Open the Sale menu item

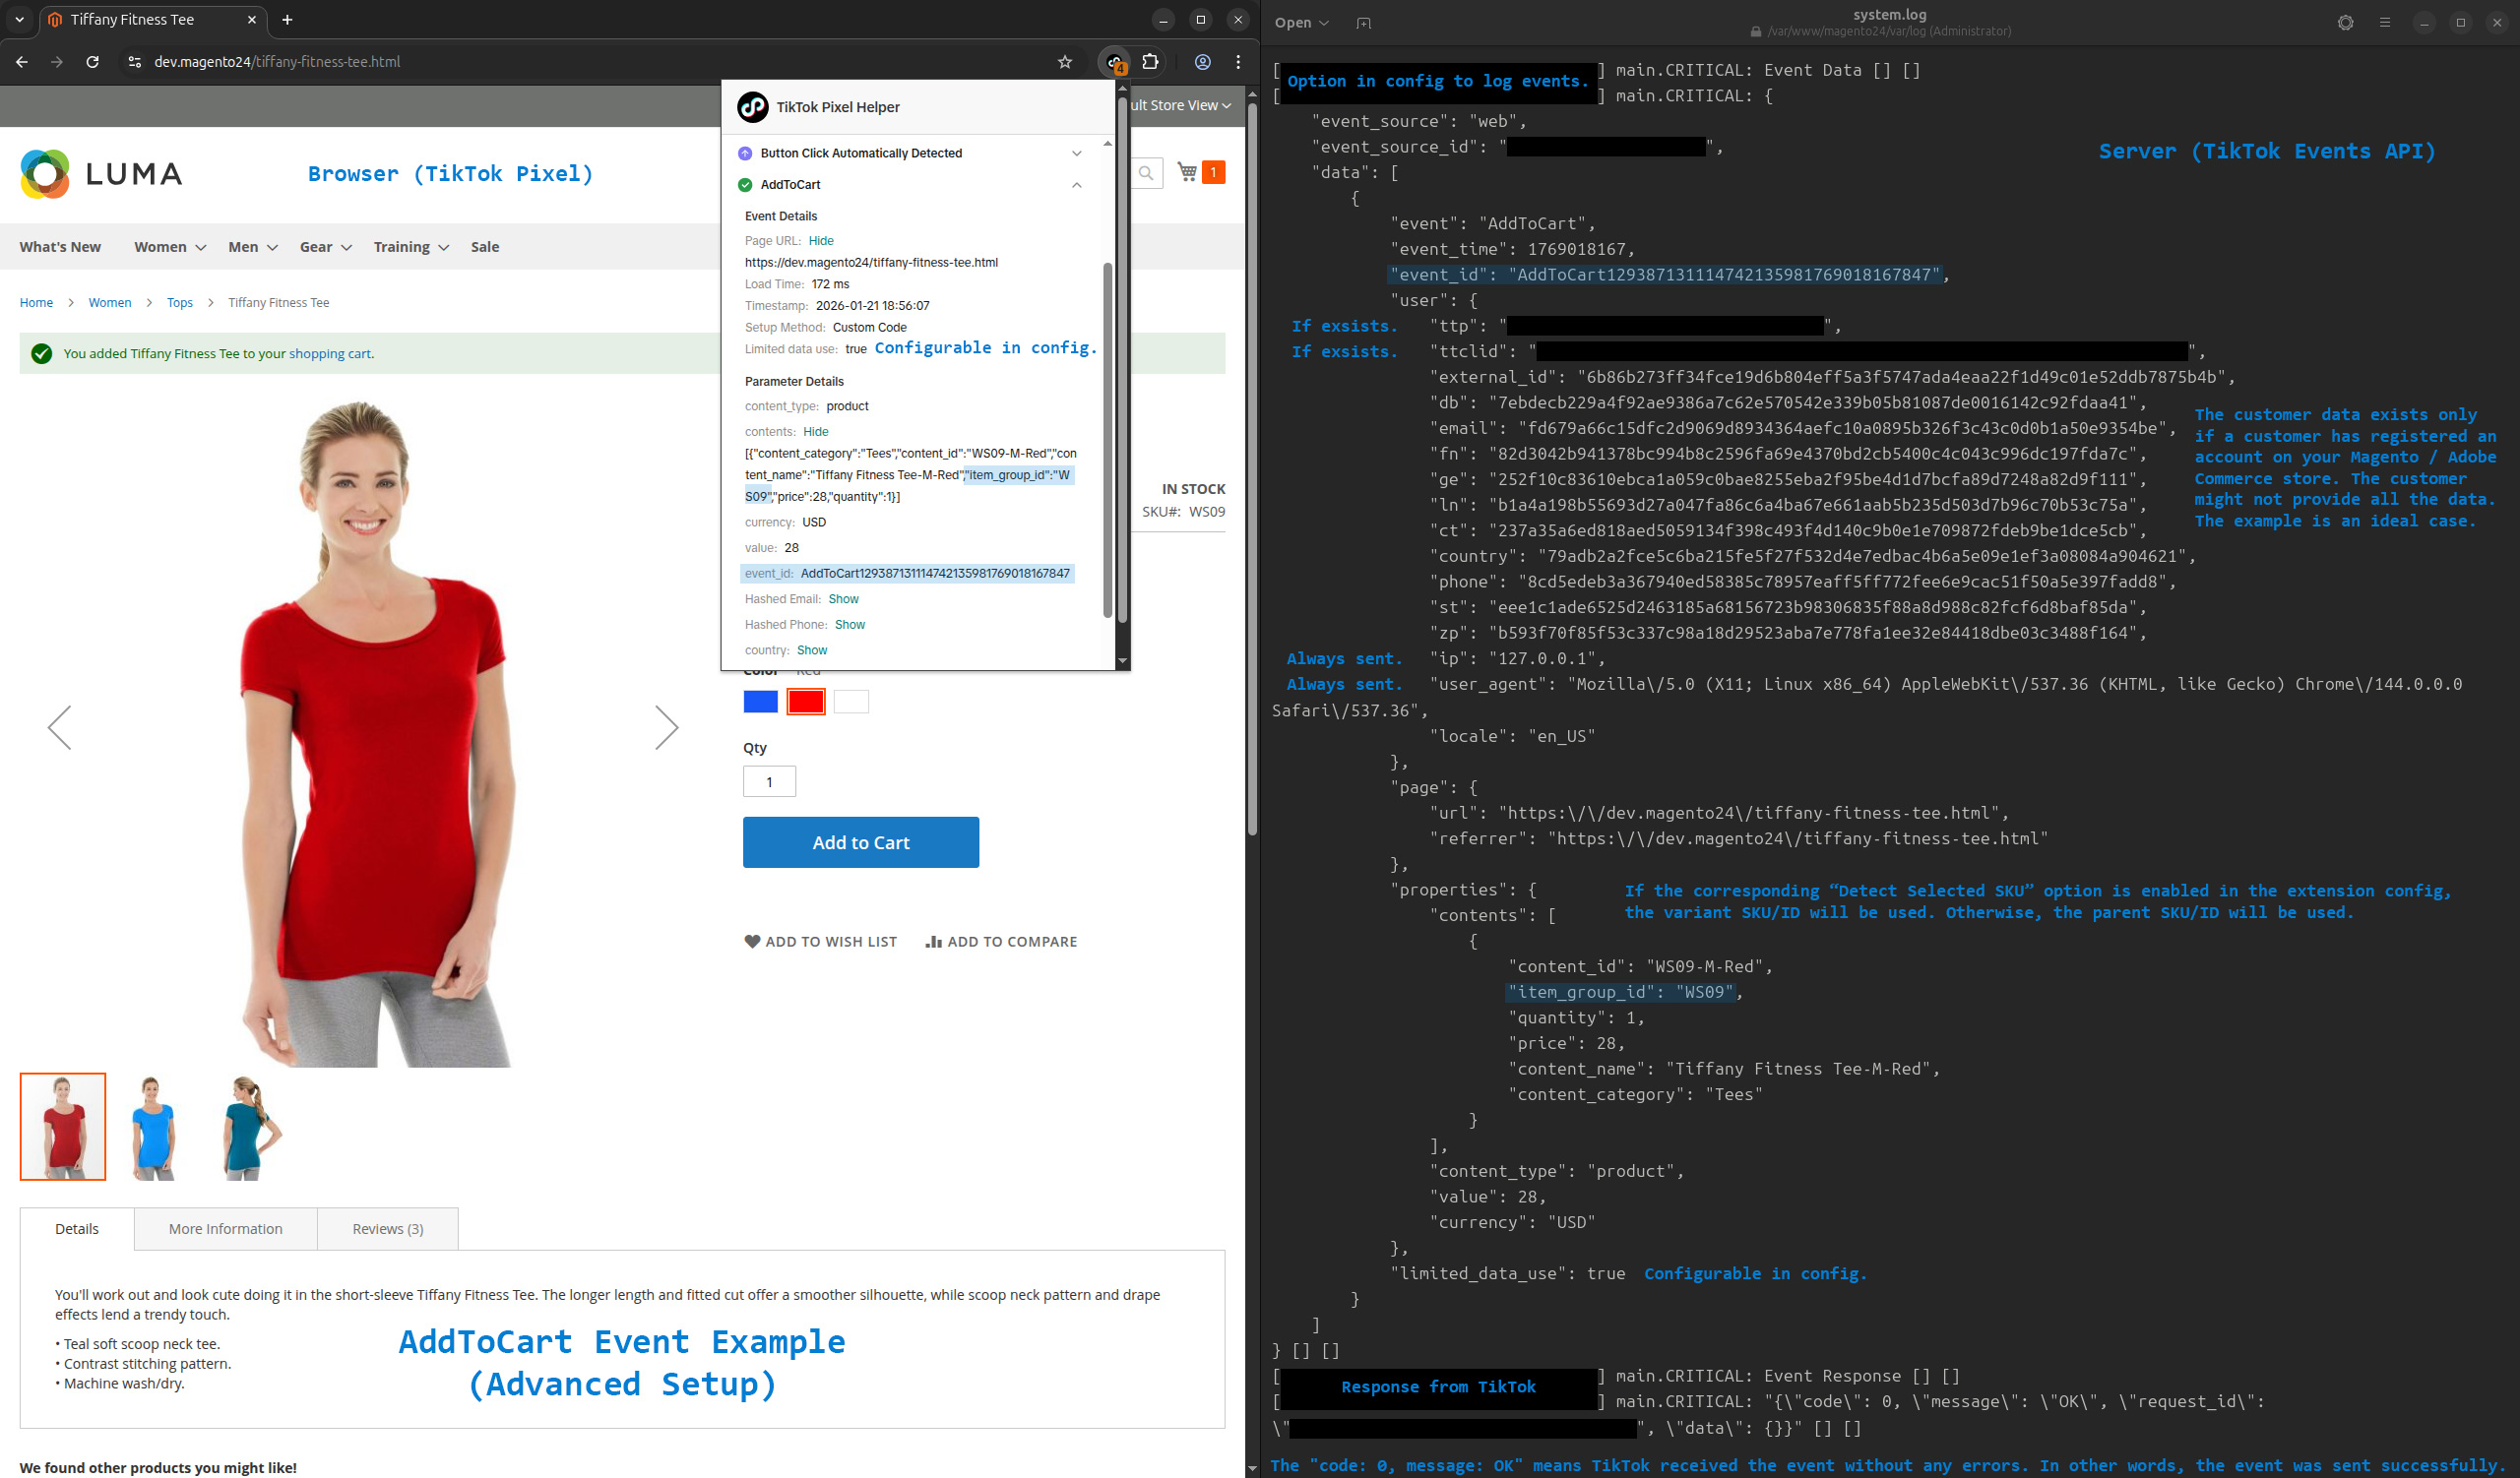(x=485, y=247)
